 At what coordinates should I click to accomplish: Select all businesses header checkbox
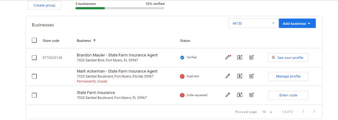click(x=34, y=40)
